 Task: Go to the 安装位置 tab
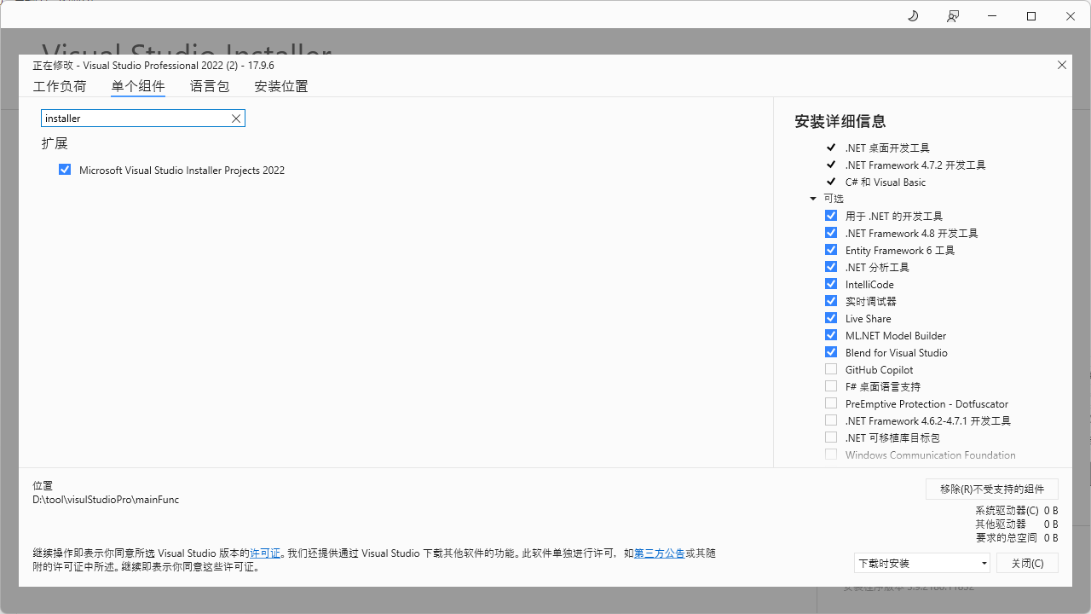coord(281,86)
